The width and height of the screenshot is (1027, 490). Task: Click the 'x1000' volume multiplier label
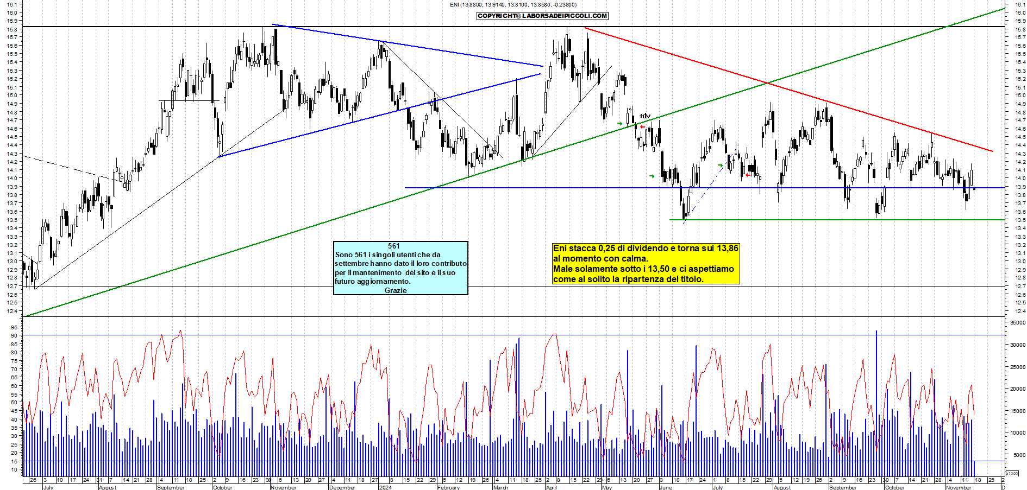pos(1012,473)
